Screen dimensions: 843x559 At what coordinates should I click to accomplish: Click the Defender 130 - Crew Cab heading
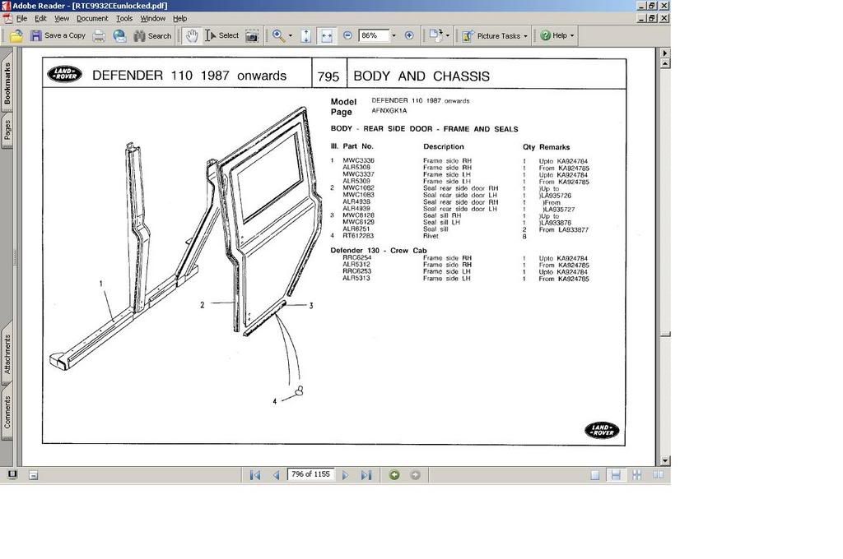379,250
